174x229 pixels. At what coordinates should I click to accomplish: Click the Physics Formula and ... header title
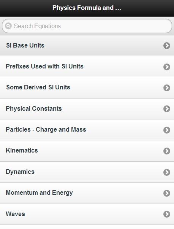pyautogui.click(x=87, y=8)
